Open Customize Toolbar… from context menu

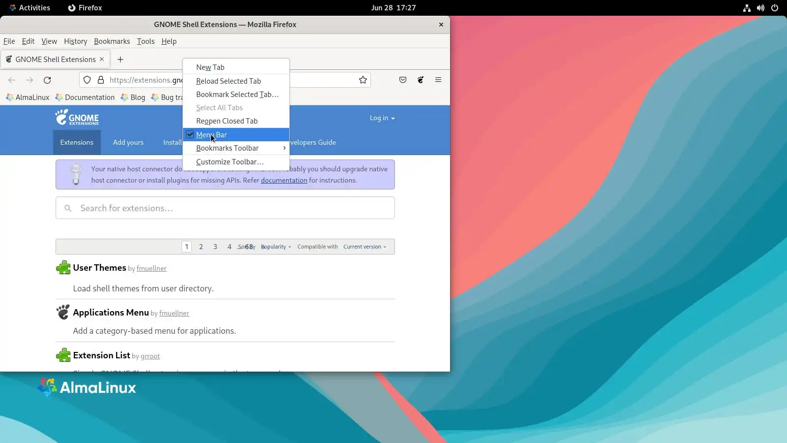[x=236, y=162]
